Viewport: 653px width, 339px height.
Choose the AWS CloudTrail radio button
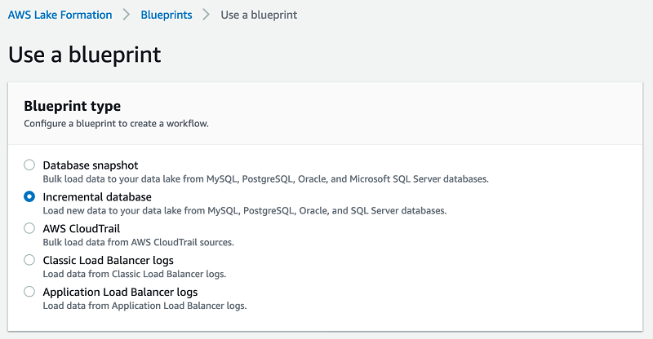29,228
